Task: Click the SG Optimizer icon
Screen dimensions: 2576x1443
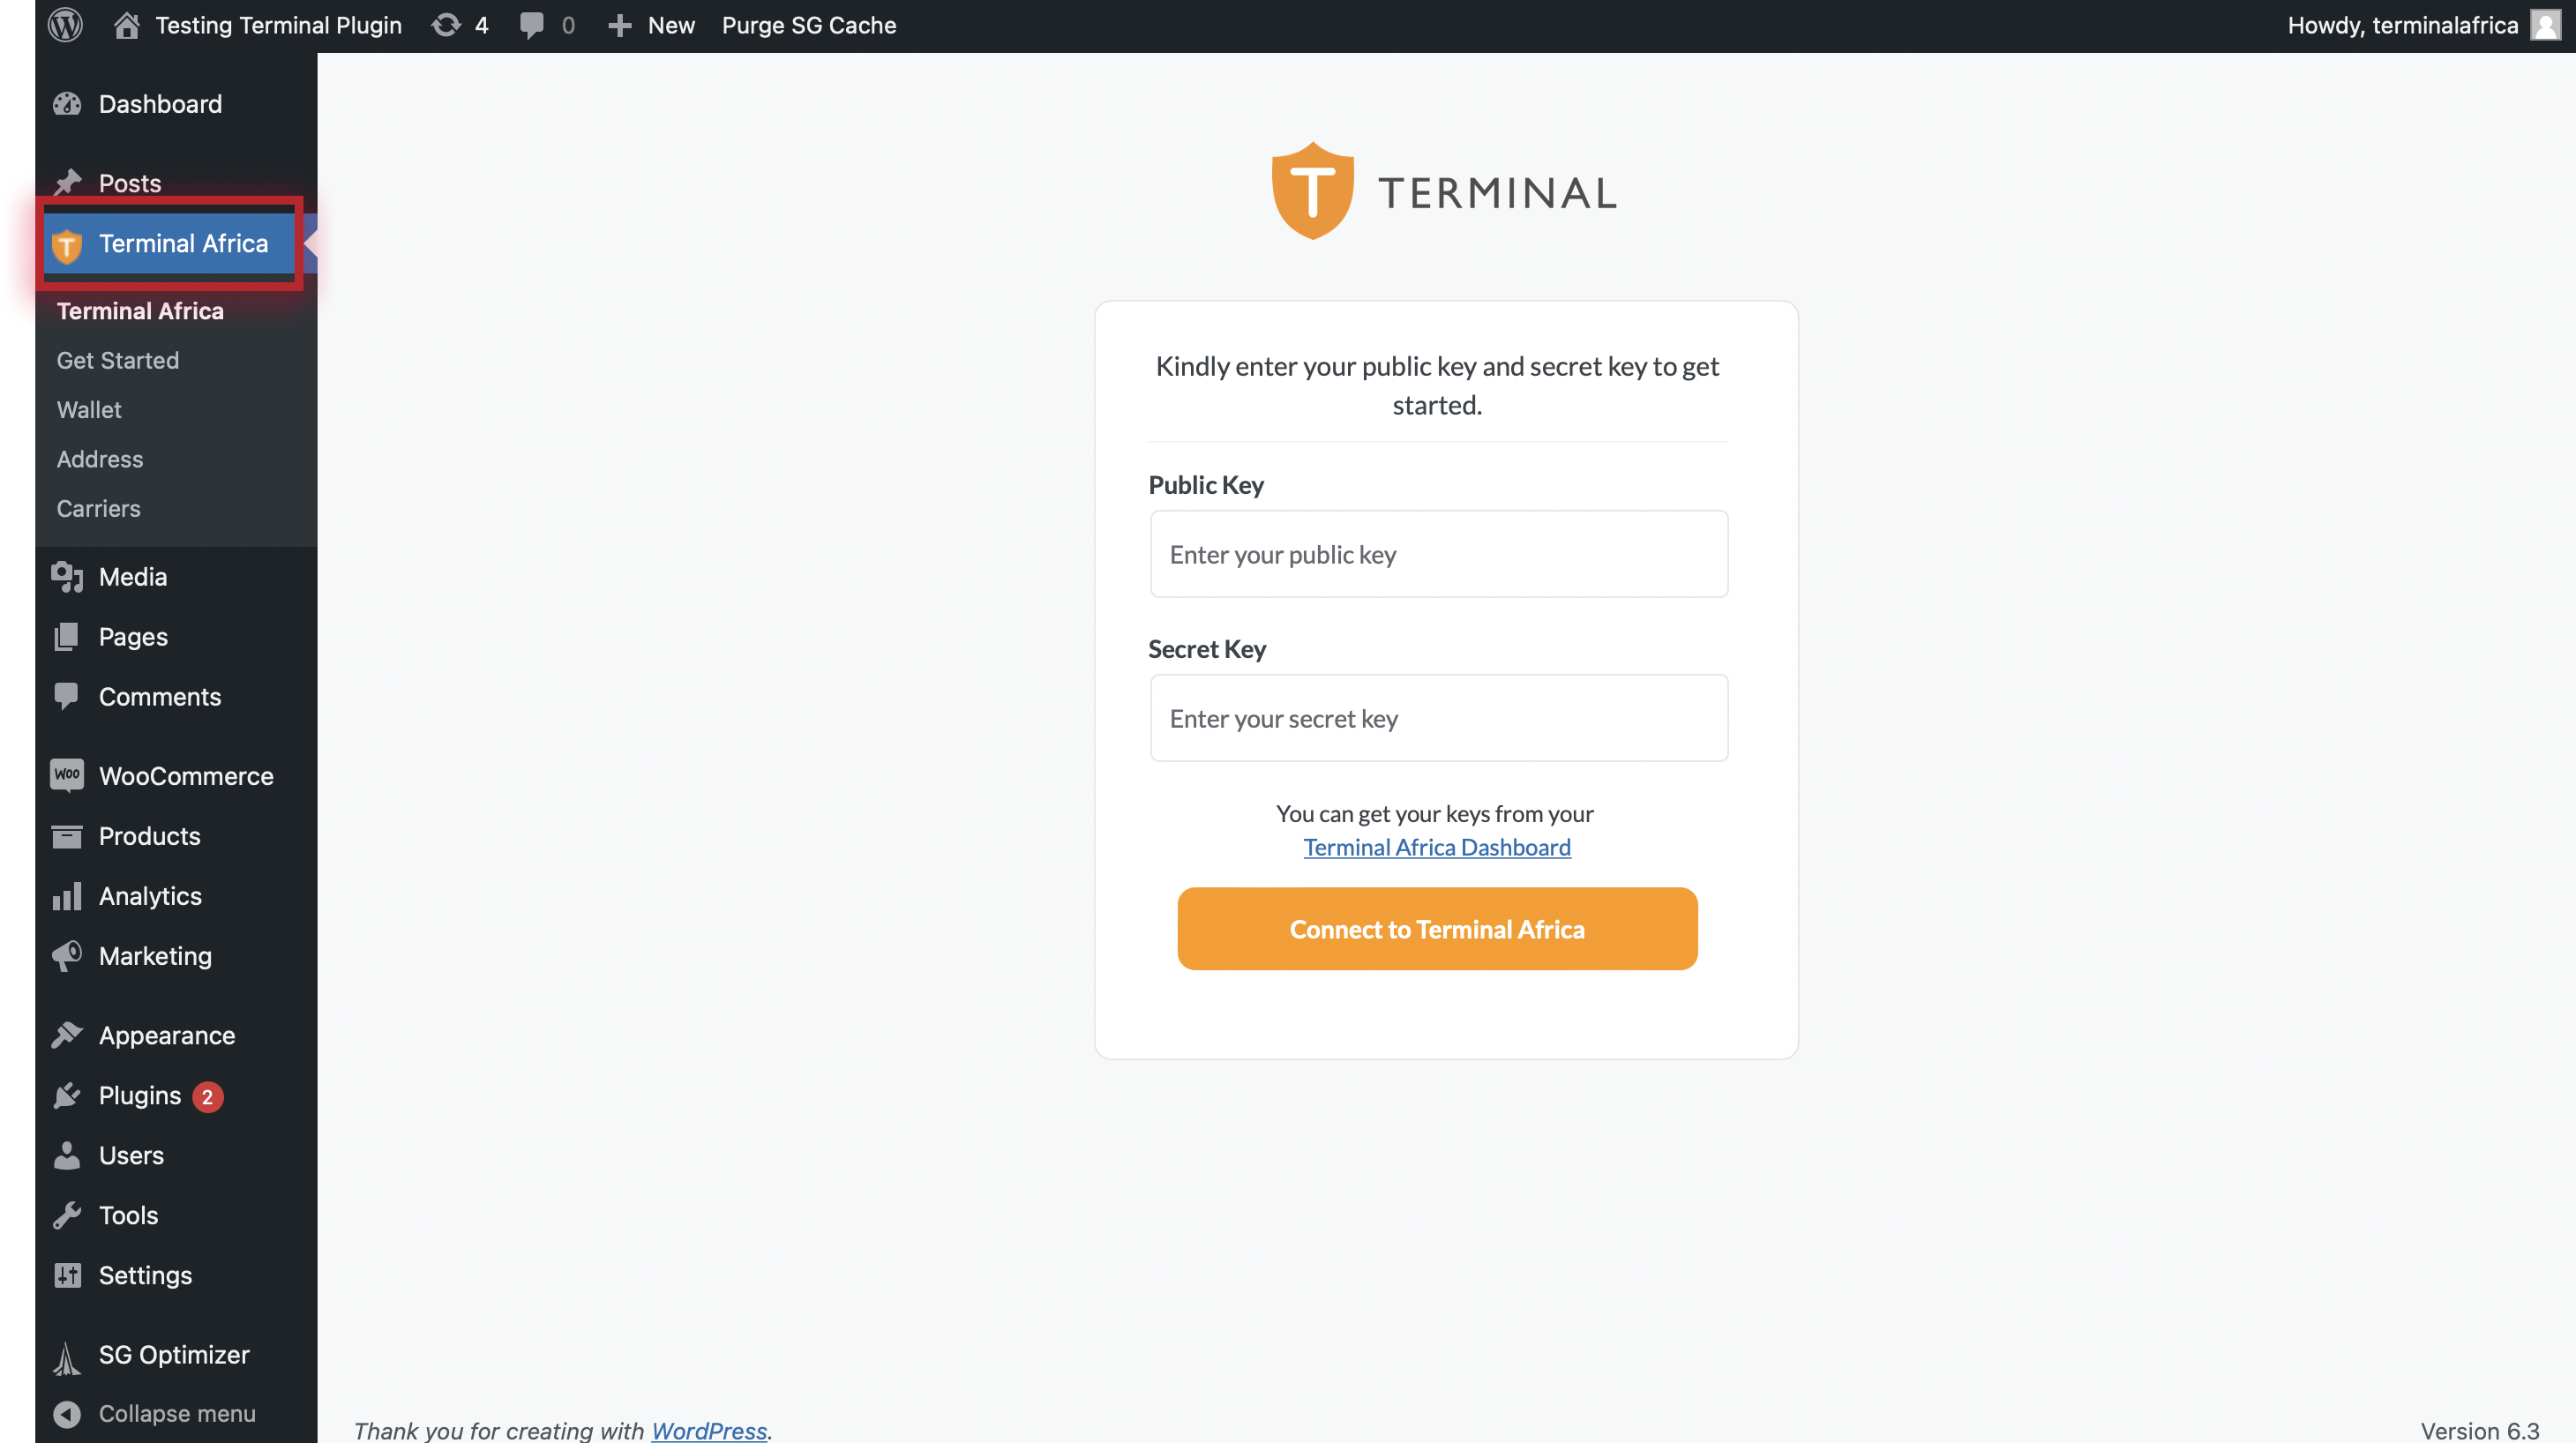Action: tap(67, 1356)
